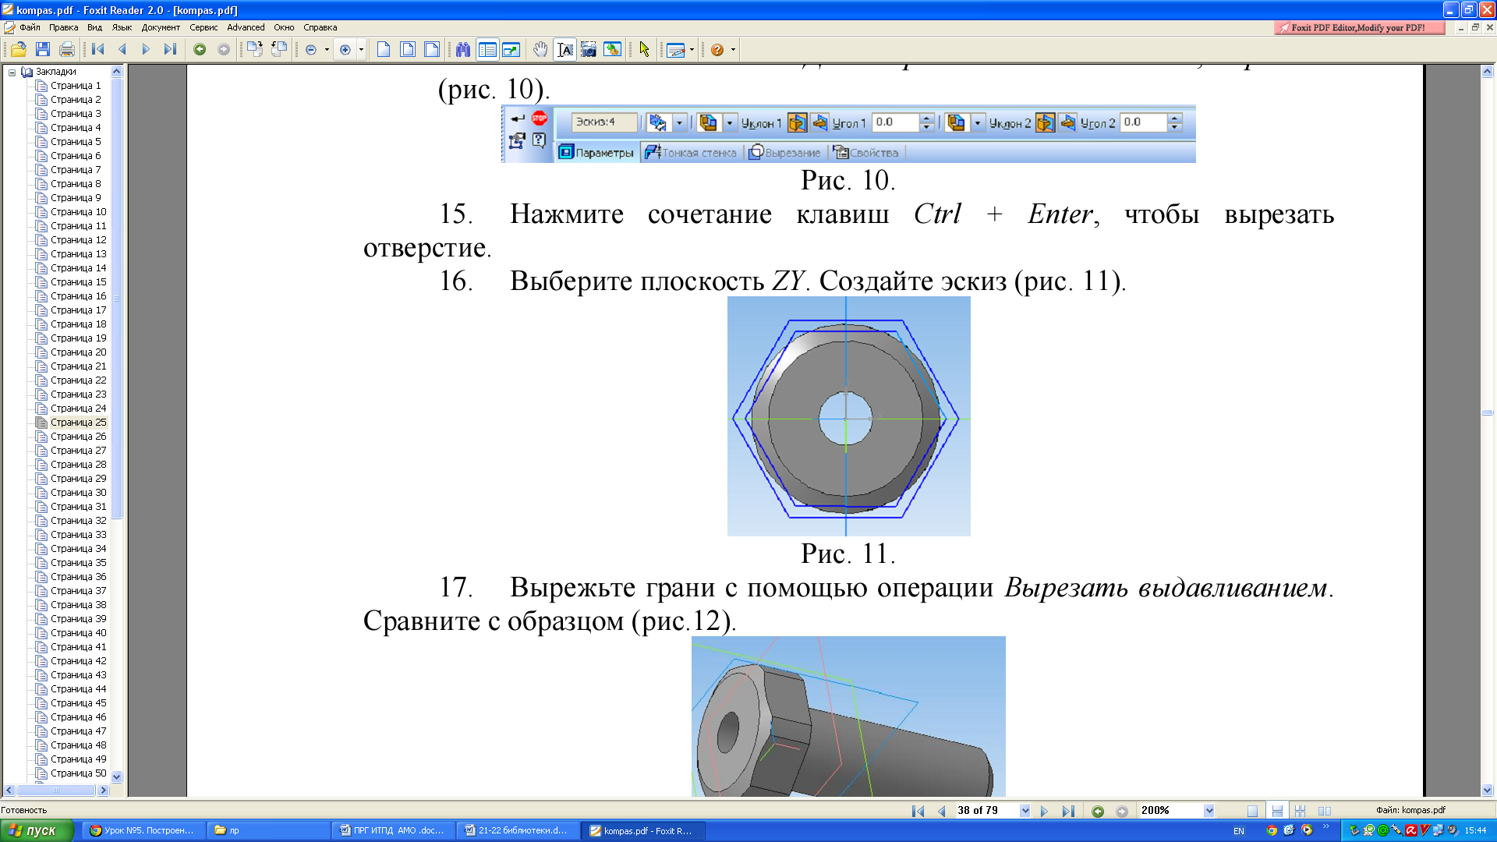
Task: Select the Actual Size page icon
Action: tap(384, 50)
